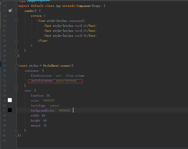Click the StyleSheet identifier on line 28
The width and height of the screenshot is (188, 149).
(51, 66)
